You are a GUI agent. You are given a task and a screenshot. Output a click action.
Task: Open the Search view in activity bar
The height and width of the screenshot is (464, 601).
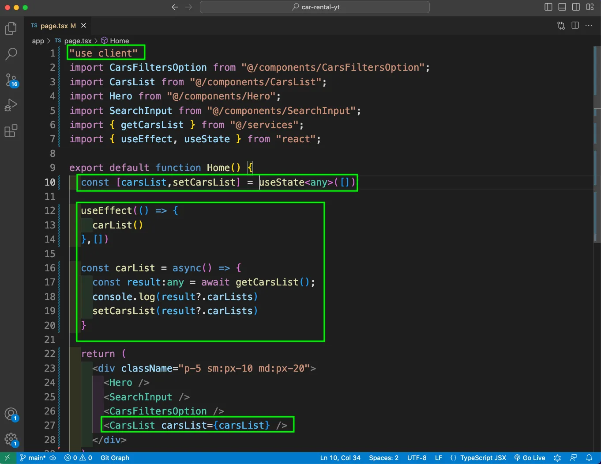pyautogui.click(x=11, y=54)
